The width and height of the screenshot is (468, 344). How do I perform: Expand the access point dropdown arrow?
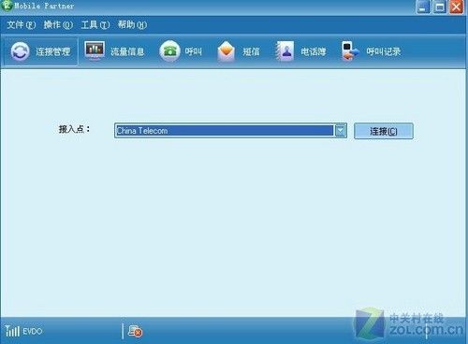coord(341,131)
